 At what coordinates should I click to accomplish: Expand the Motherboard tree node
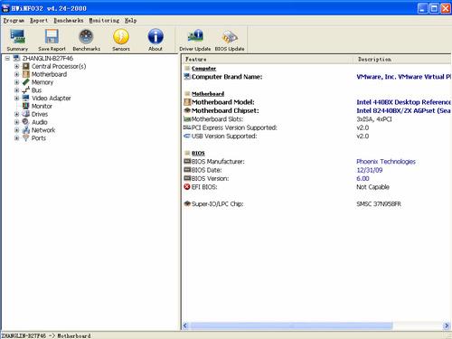[17, 74]
